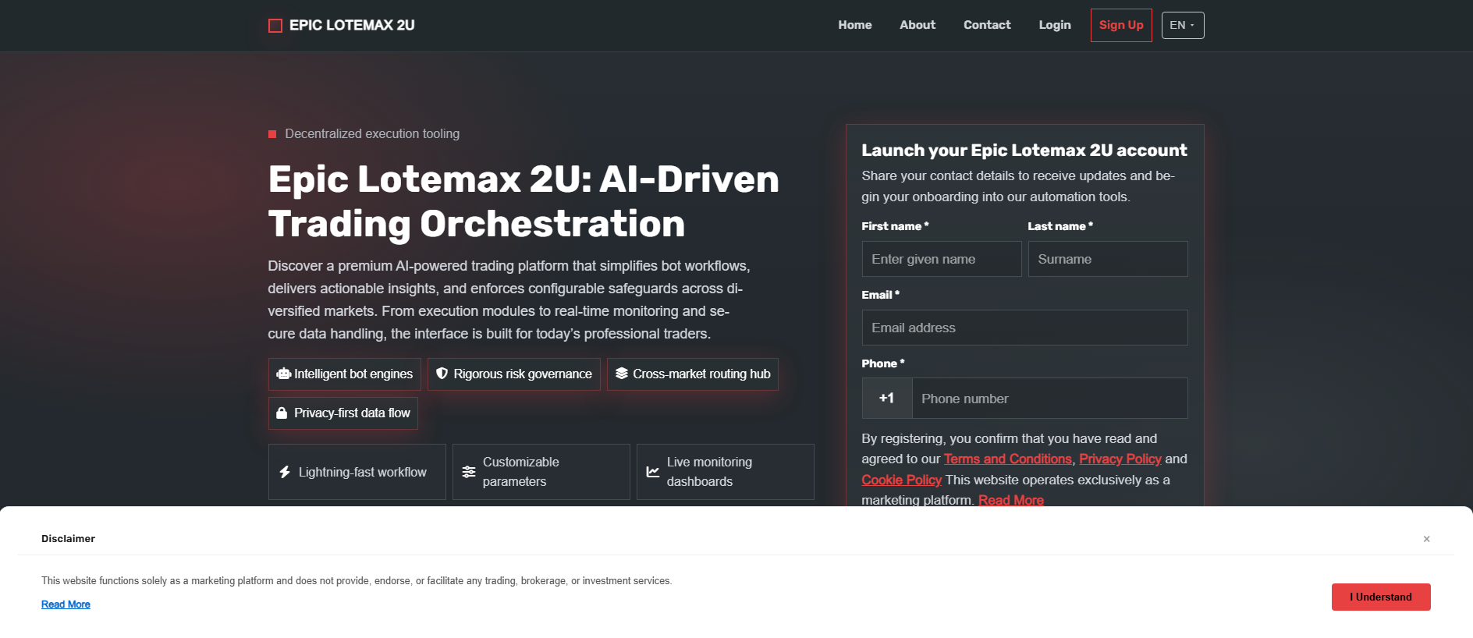Screen dimensions: 1473x638
Task: Focus the Email address field
Action: (x=1024, y=328)
